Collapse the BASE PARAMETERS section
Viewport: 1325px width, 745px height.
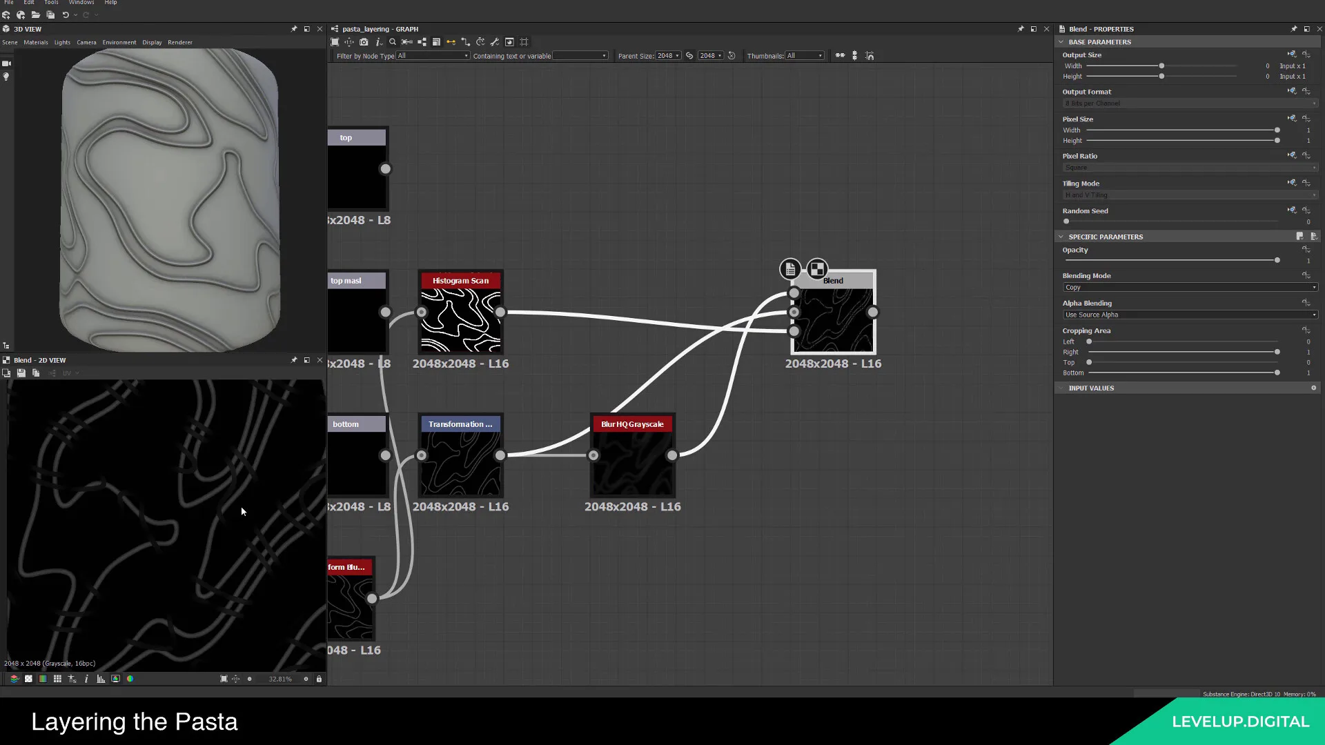click(1061, 41)
